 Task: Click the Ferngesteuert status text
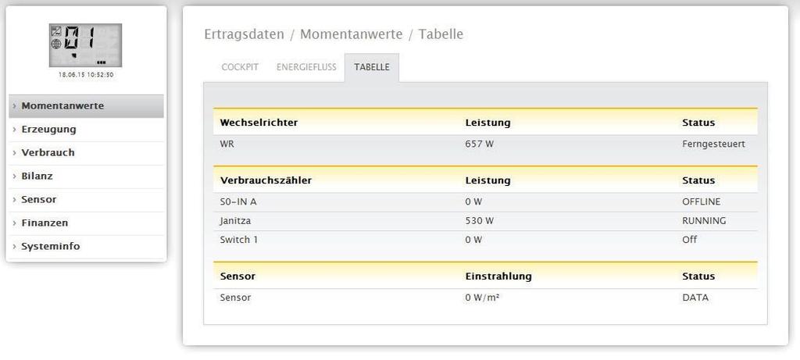tap(713, 144)
